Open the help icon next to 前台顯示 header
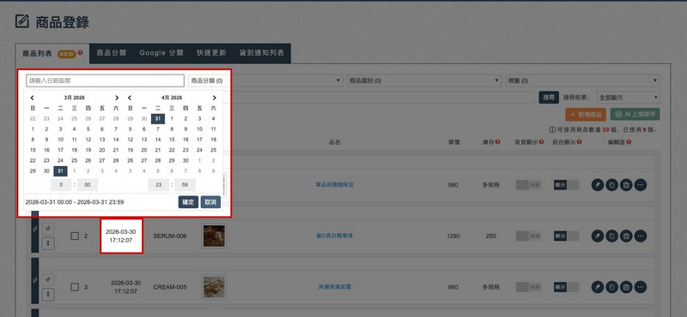Viewport: 687px width, 317px height. (x=579, y=142)
